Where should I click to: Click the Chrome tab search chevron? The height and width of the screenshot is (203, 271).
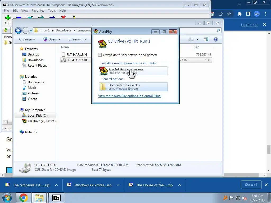[239, 4]
